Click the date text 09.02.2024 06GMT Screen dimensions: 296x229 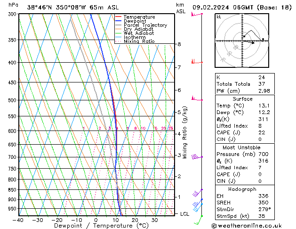click(x=223, y=8)
